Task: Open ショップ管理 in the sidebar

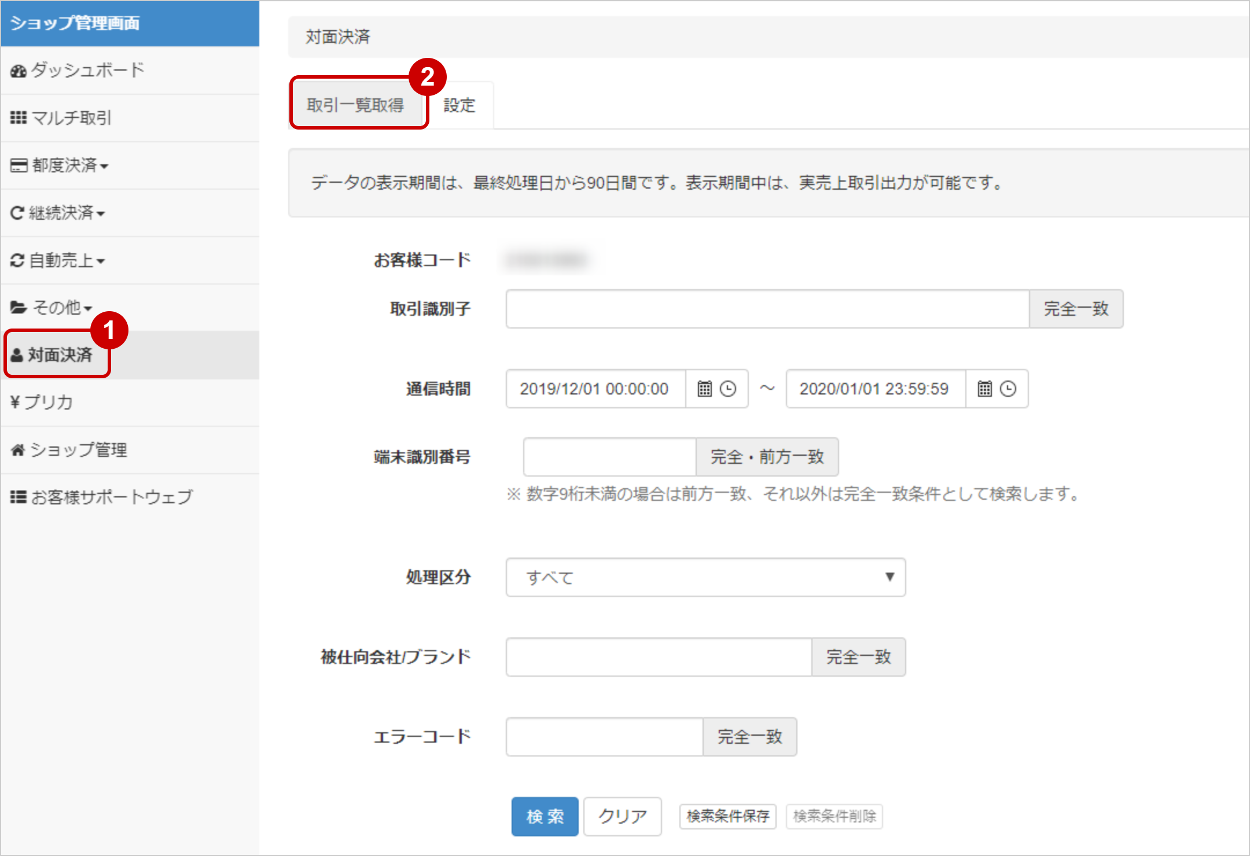Action: coord(130,450)
